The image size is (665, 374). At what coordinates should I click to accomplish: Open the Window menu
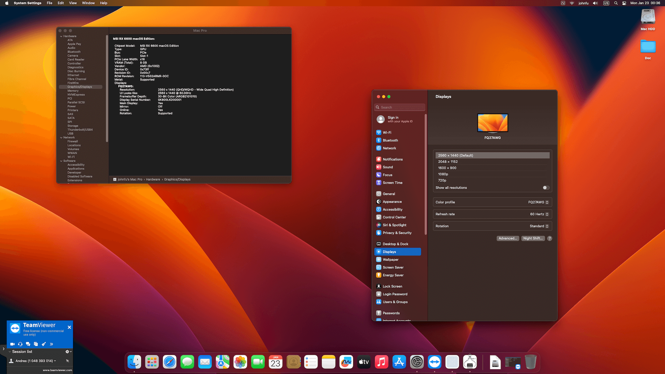point(88,3)
